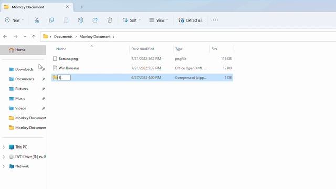
Task: Sort by Date modified column header
Action: tap(143, 49)
